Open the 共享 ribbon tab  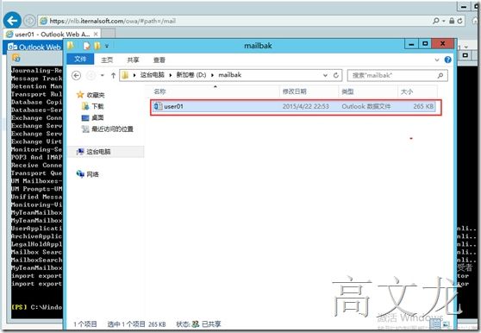point(133,60)
